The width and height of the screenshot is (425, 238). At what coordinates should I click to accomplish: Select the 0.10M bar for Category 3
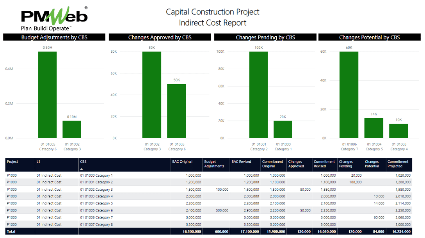coord(72,129)
